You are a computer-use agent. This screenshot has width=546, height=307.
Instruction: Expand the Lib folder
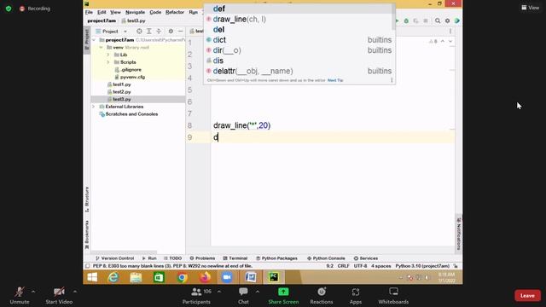(x=108, y=55)
